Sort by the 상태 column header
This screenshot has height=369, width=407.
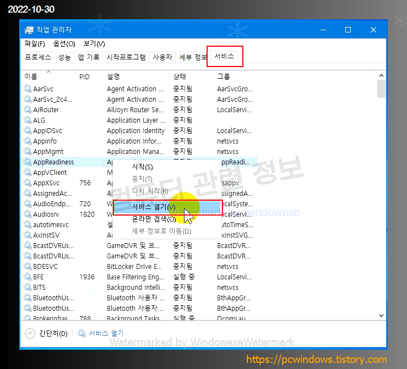coord(191,76)
